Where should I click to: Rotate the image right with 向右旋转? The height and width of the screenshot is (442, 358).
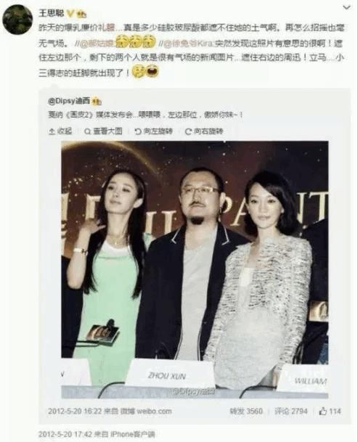click(x=204, y=131)
